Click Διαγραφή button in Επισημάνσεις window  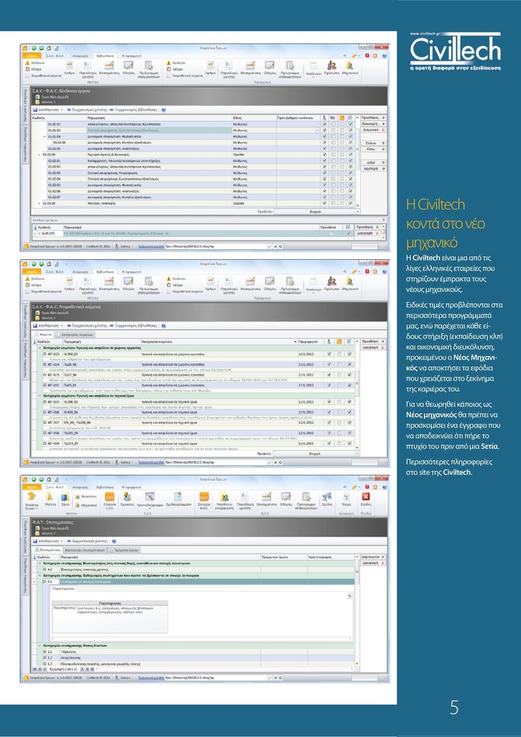373,563
